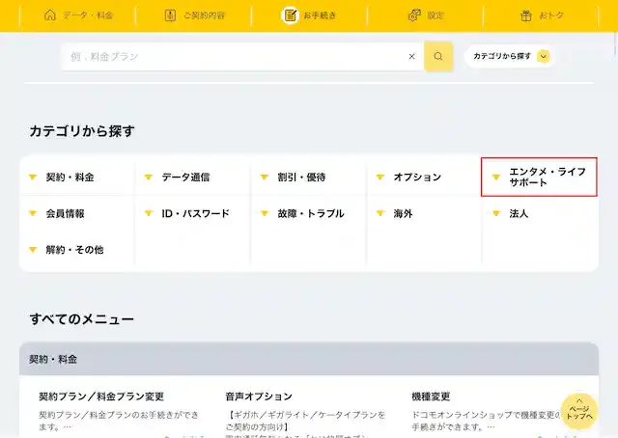Open the ご契約内容 tab
The width and height of the screenshot is (618, 438).
(194, 15)
